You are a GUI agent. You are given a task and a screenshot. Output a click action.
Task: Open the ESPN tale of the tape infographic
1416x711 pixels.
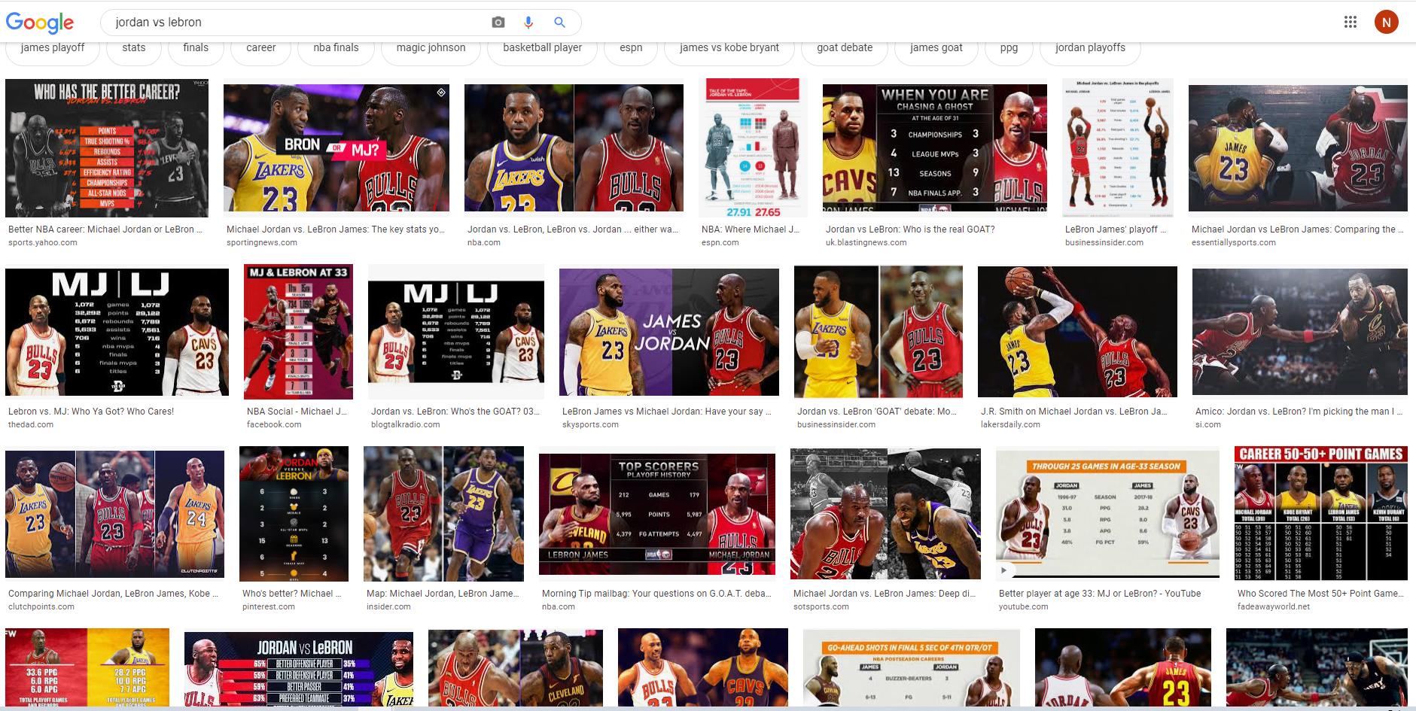point(753,148)
